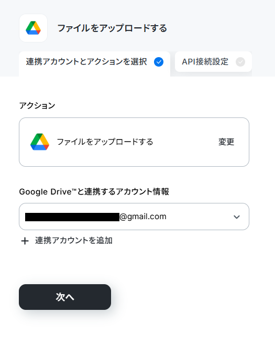Viewport: 275px width, 345px height.
Task: Click the blank area right of API接続設定 tab
Action: pyautogui.click(x=263, y=62)
